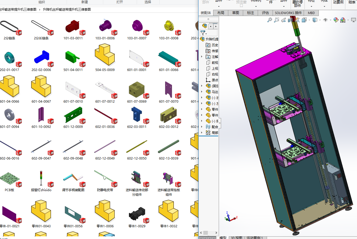Click the 组织 group in Explorer ribbon
Viewport: 357px width, 239px height.
click(42, 2)
